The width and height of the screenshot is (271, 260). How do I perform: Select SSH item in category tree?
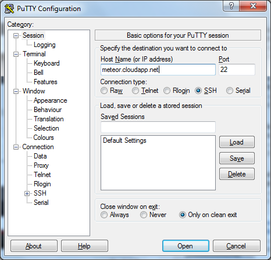[x=40, y=193]
